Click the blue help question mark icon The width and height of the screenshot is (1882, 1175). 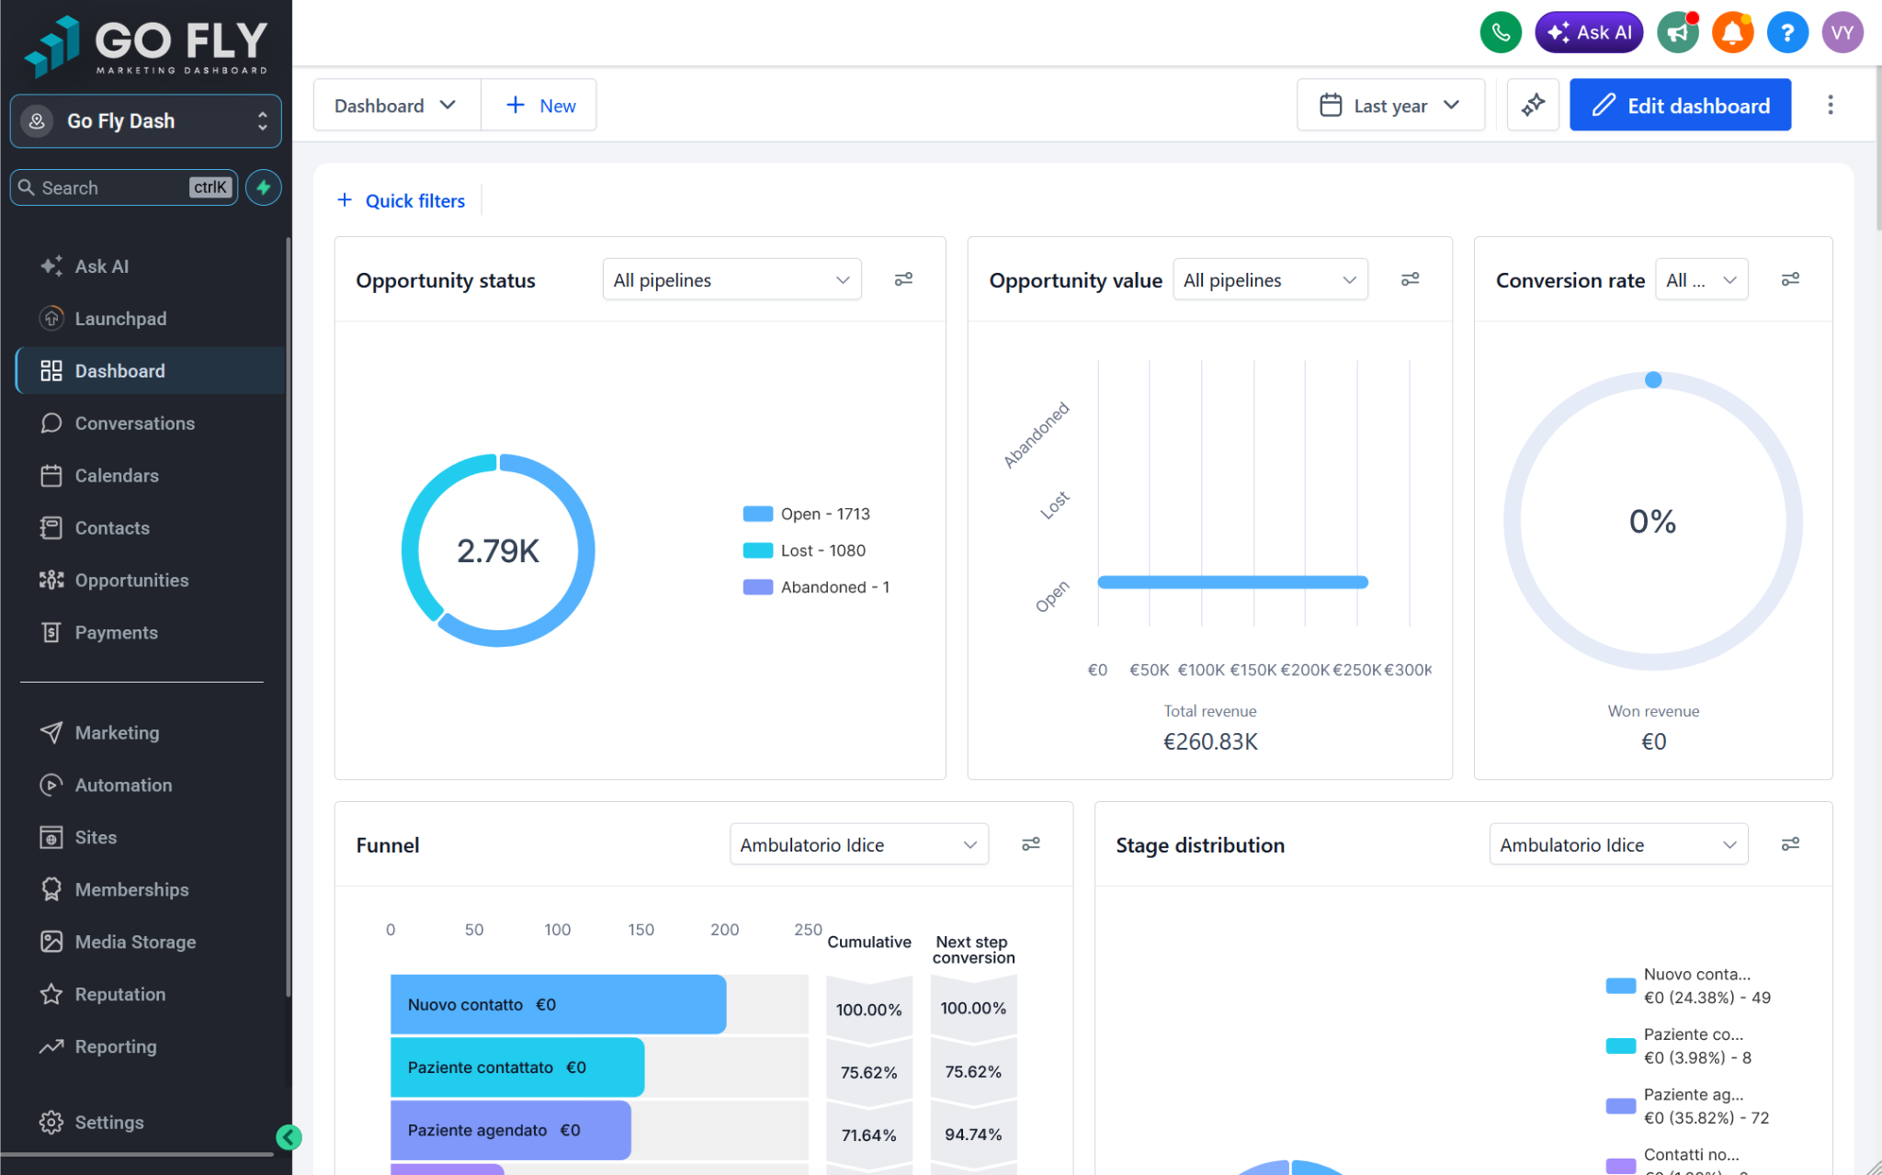click(x=1787, y=33)
